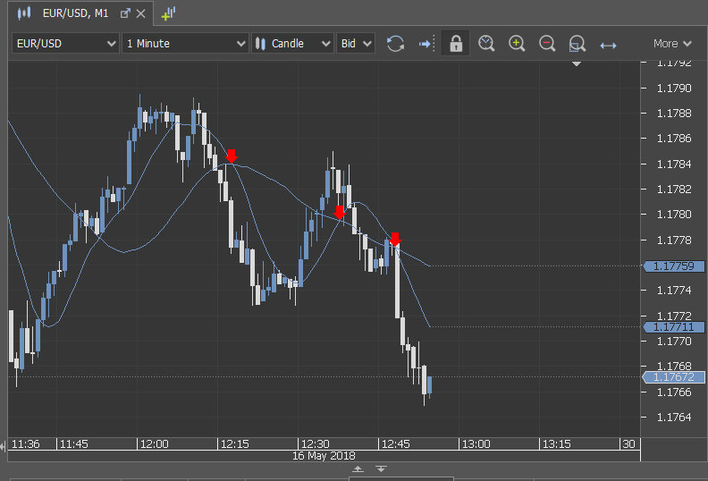Toggle the chart lock icon
The image size is (708, 481).
[x=456, y=44]
